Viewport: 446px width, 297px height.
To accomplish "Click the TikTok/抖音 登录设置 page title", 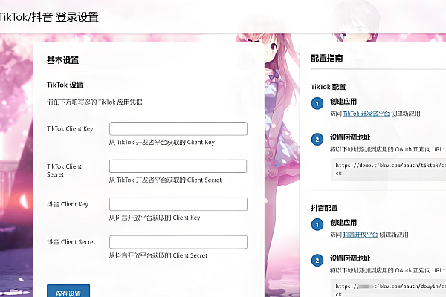I will pyautogui.click(x=49, y=17).
